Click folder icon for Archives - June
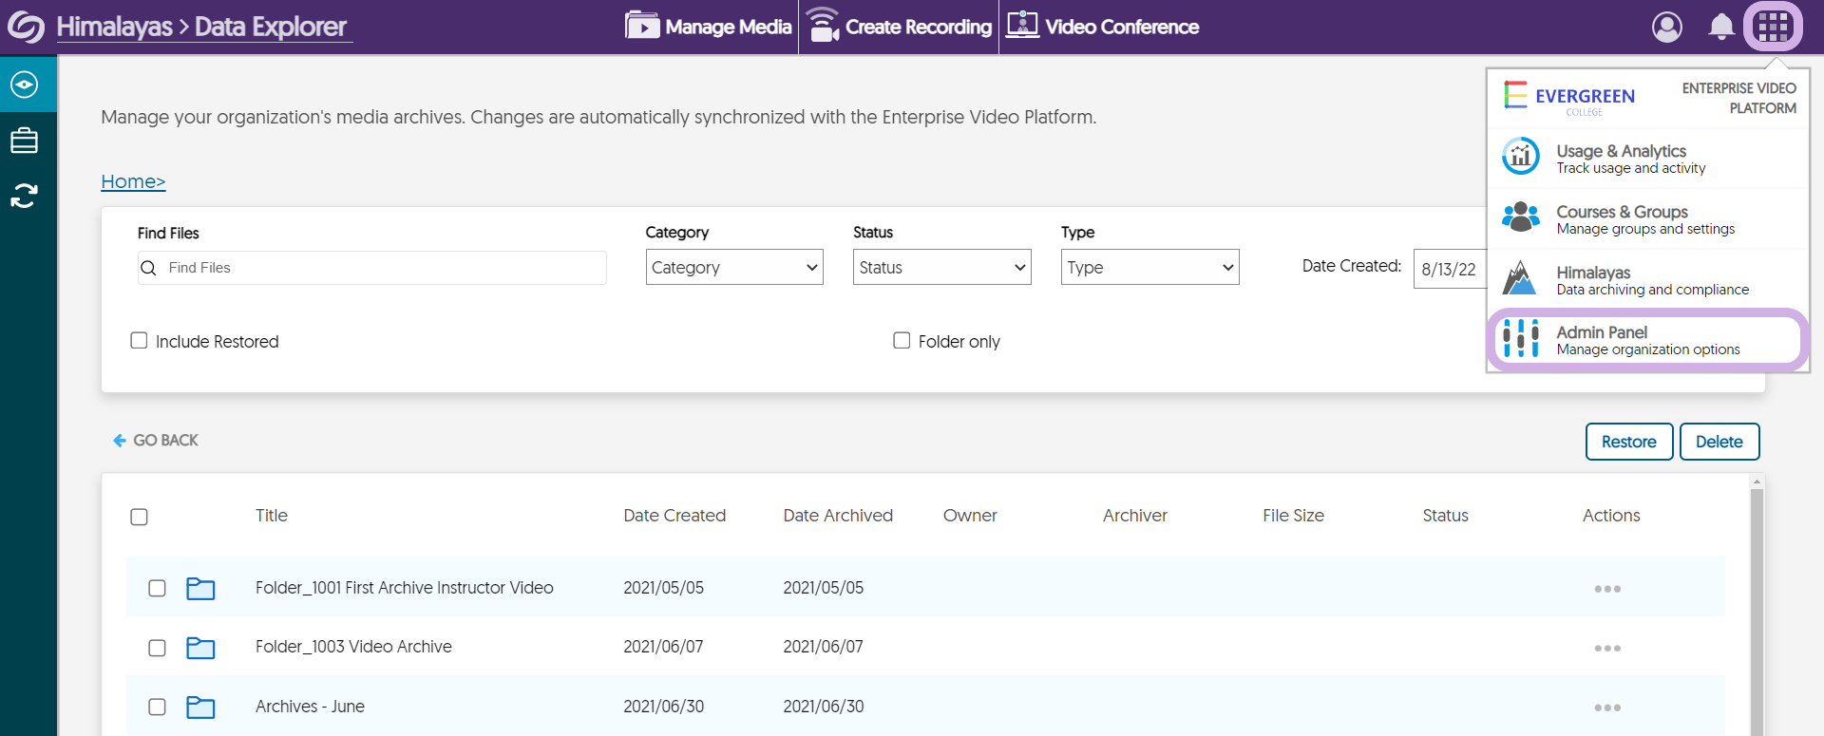Viewport: 1824px width, 736px height. pos(200,708)
